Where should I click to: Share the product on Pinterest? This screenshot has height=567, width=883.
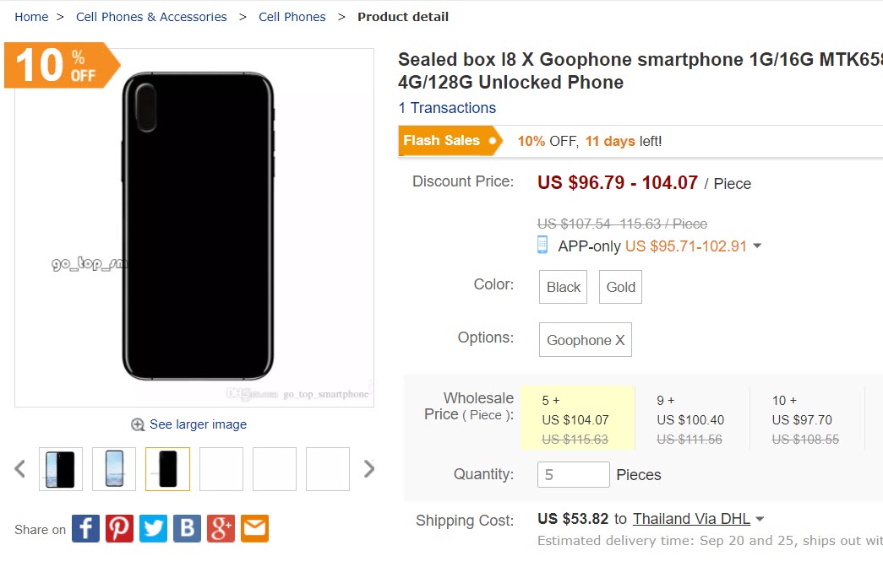[119, 528]
